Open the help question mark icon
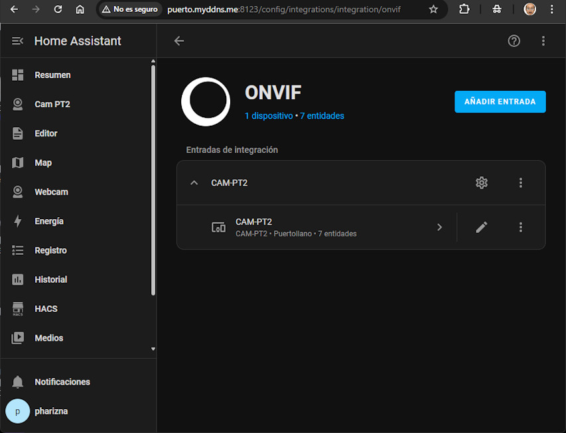Screen dimensions: 566x433 [x=514, y=41]
